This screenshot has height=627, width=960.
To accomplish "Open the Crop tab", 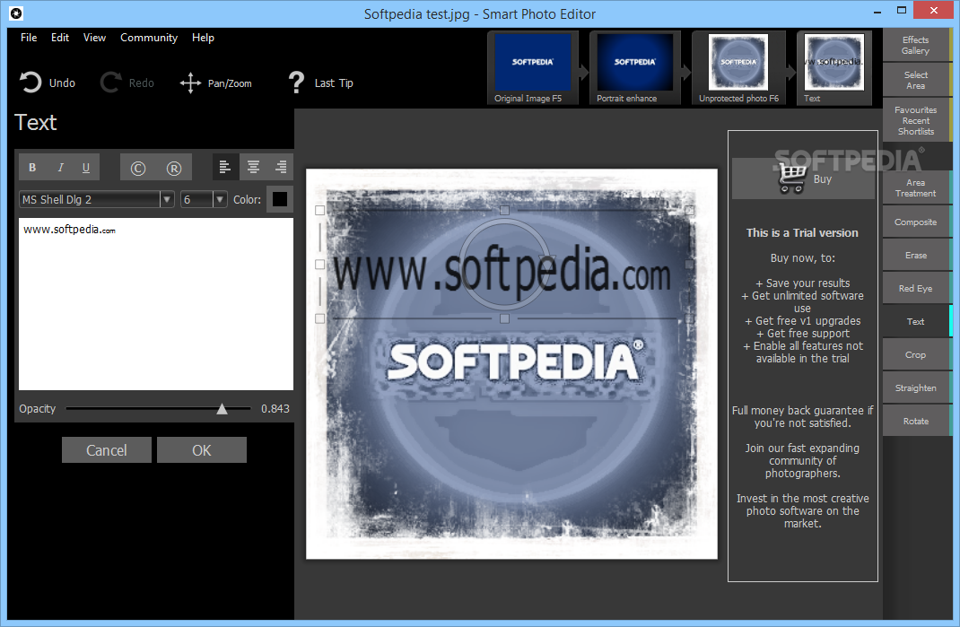I will (x=916, y=354).
